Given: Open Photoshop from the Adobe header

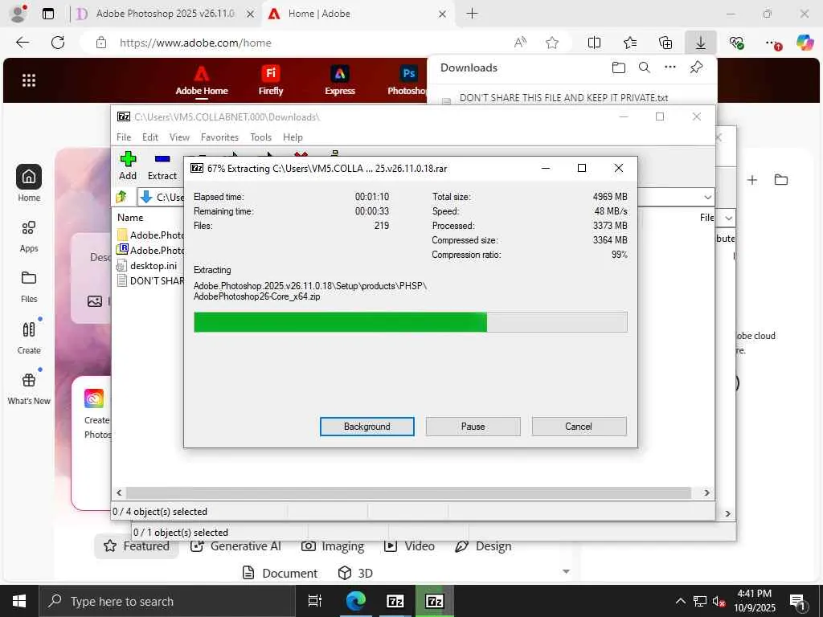Looking at the screenshot, I should click(407, 80).
